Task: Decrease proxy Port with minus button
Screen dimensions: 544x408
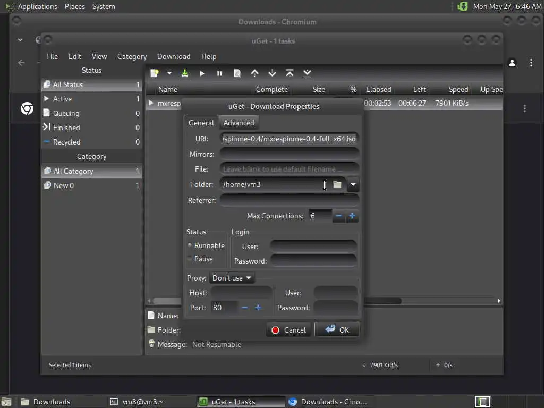Action: point(245,308)
